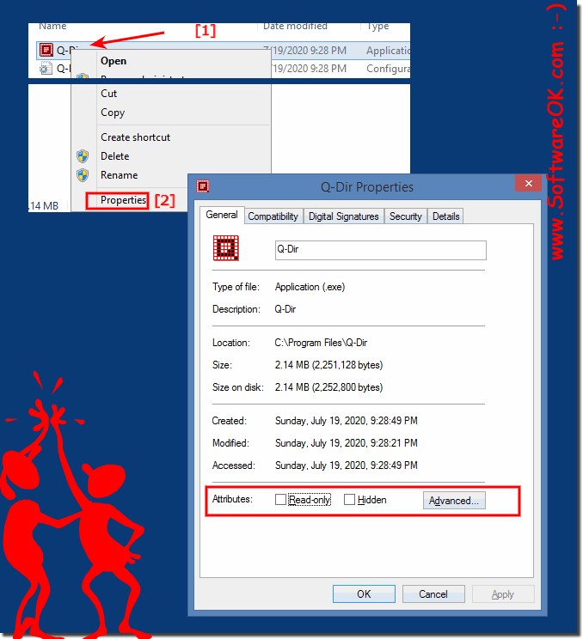Click the Apply button
The height and width of the screenshot is (639, 583).
pyautogui.click(x=503, y=594)
